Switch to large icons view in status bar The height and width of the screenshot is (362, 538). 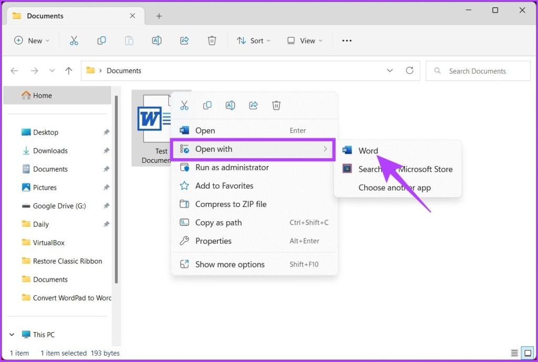pos(526,353)
